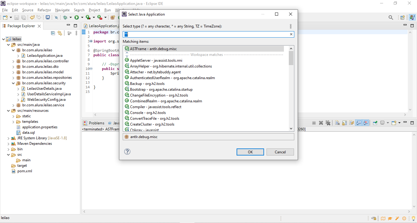417x223 pixels.
Task: Open the Debug dropdown arrow
Action: (71, 17)
